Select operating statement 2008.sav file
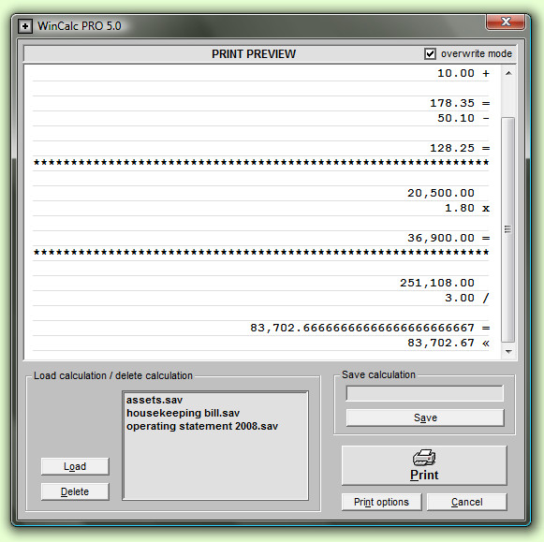 pyautogui.click(x=202, y=426)
